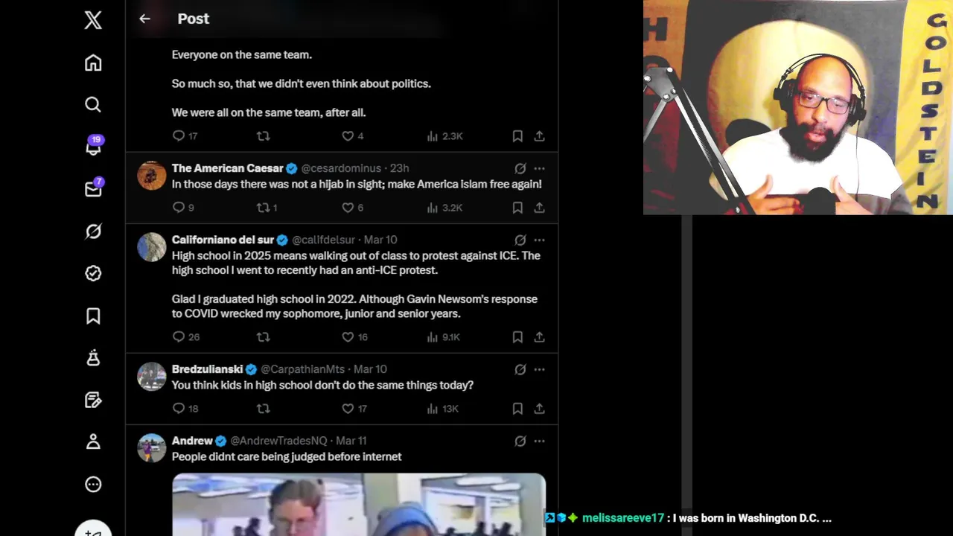Screen dimensions: 953x536
Task: Repost Bredzulianski's reply
Action: (x=263, y=409)
